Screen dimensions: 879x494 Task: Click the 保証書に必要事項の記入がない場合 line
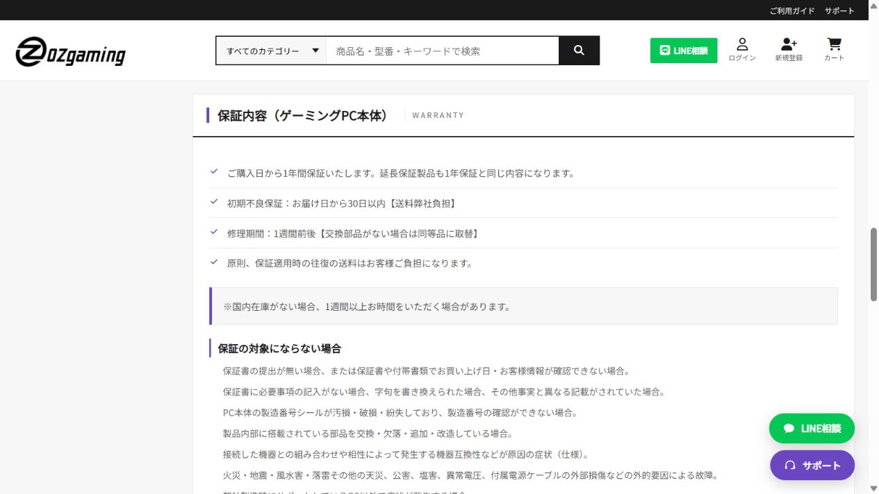444,392
